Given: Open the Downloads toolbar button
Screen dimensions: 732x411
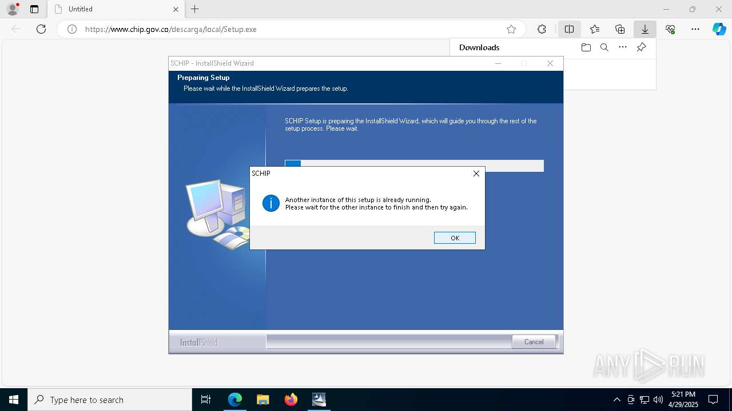Looking at the screenshot, I should coord(645,29).
